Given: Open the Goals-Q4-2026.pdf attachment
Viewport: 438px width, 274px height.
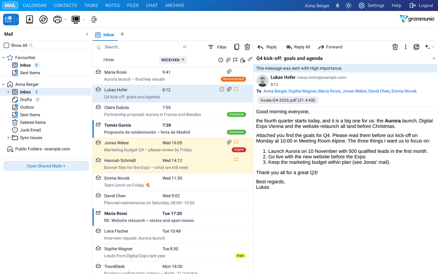Looking at the screenshot, I should [x=288, y=100].
